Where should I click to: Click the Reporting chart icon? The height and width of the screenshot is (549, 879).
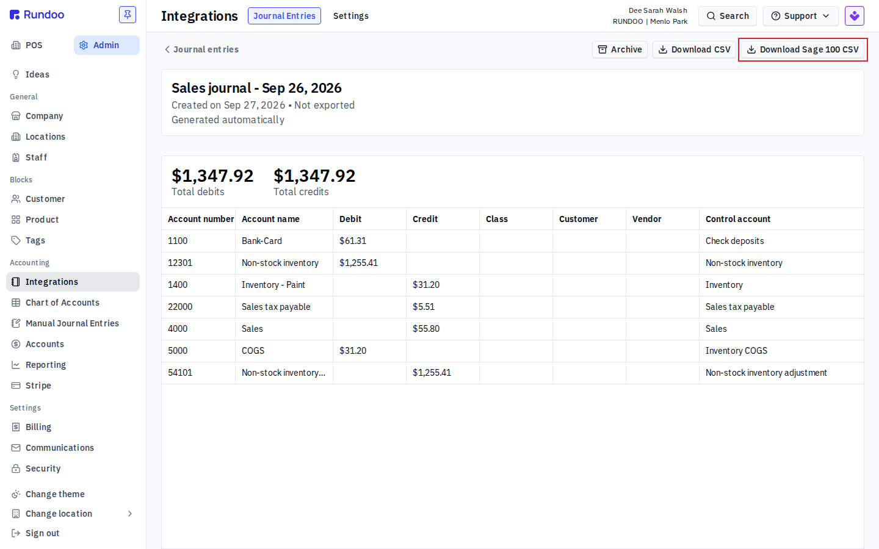point(16,365)
